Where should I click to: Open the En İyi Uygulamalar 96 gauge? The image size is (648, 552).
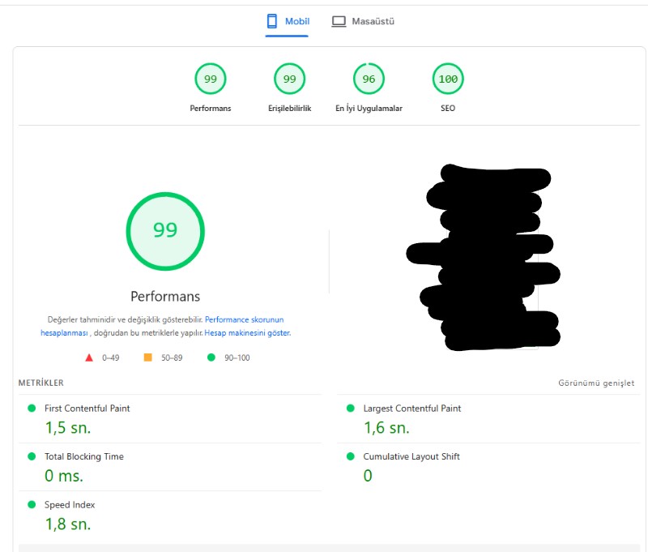click(369, 79)
